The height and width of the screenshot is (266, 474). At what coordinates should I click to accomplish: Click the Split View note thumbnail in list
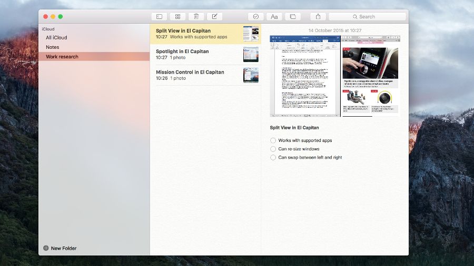[251, 34]
